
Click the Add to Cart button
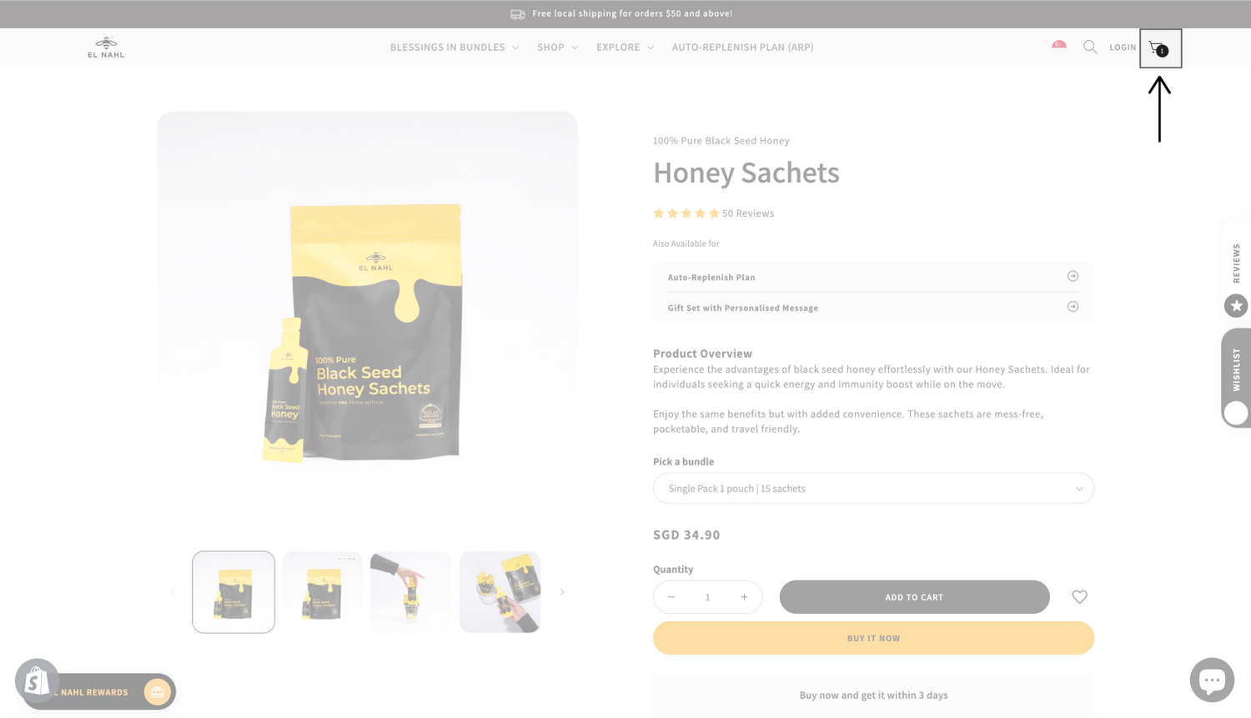(x=914, y=597)
